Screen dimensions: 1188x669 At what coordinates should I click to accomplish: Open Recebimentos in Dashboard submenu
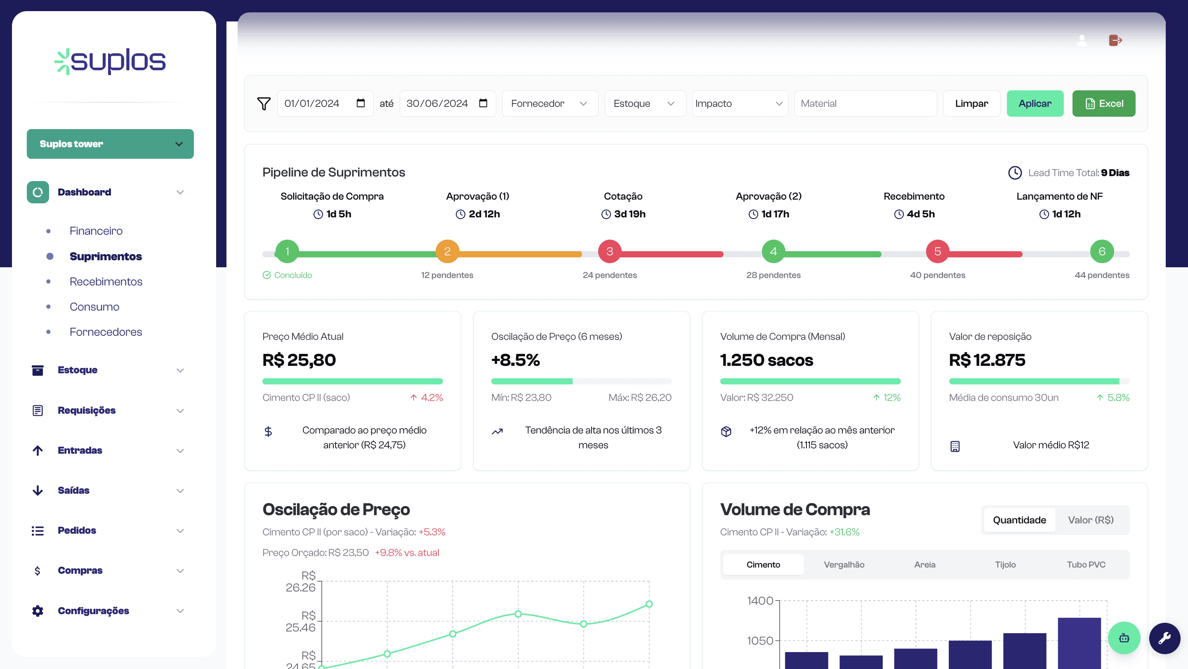(x=106, y=281)
